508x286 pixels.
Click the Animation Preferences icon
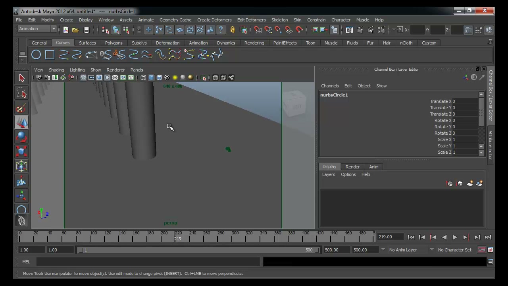[490, 250]
